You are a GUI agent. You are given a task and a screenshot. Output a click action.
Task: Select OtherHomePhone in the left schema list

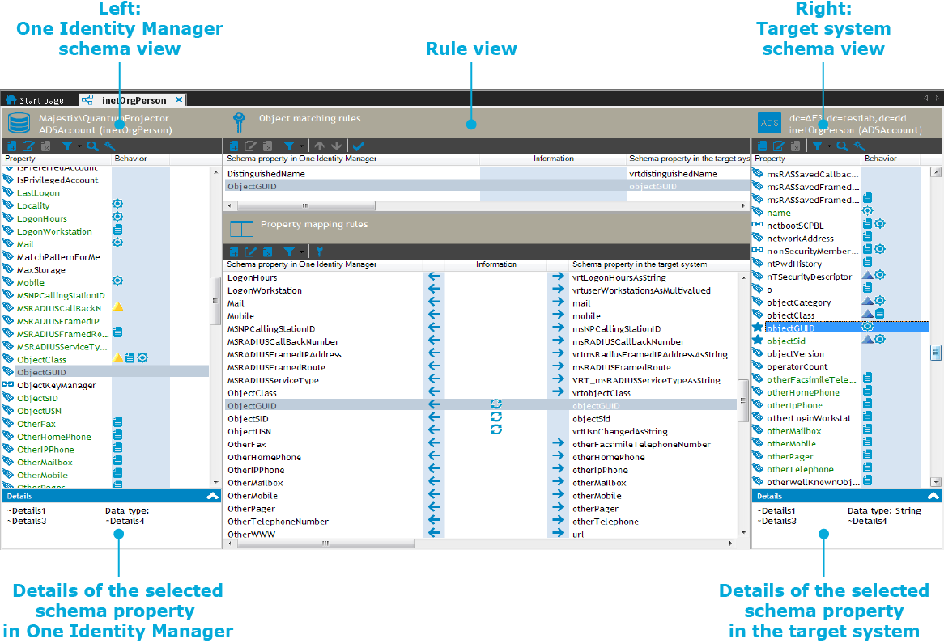click(54, 438)
